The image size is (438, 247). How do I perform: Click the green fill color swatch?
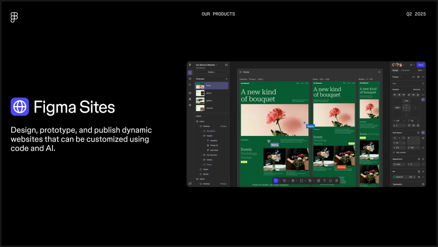394,177
